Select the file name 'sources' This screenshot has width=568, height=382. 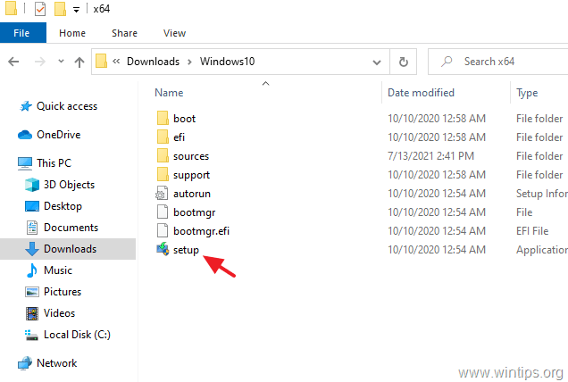click(191, 156)
